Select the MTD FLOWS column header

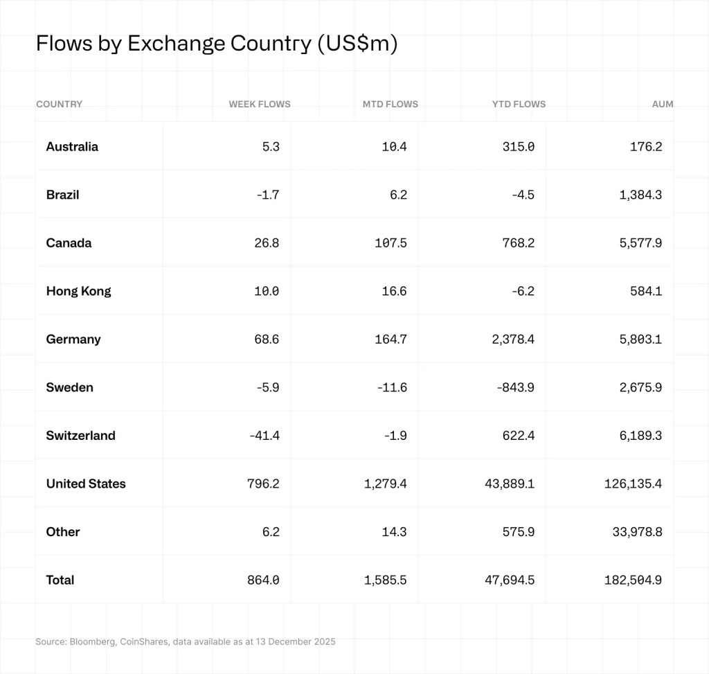391,104
